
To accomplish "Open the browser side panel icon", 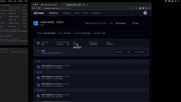I will [x=143, y=8].
